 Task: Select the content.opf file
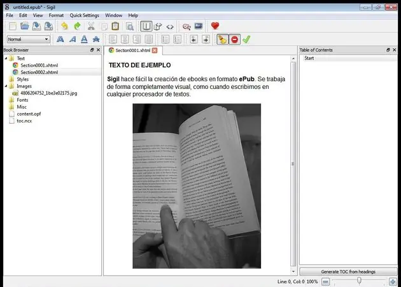[x=29, y=114]
